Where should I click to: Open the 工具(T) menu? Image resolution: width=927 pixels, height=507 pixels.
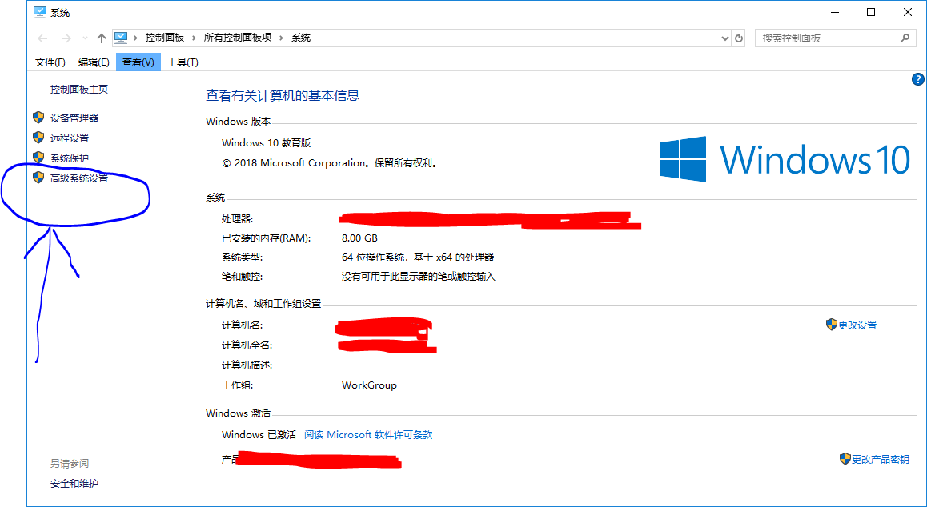(x=183, y=62)
